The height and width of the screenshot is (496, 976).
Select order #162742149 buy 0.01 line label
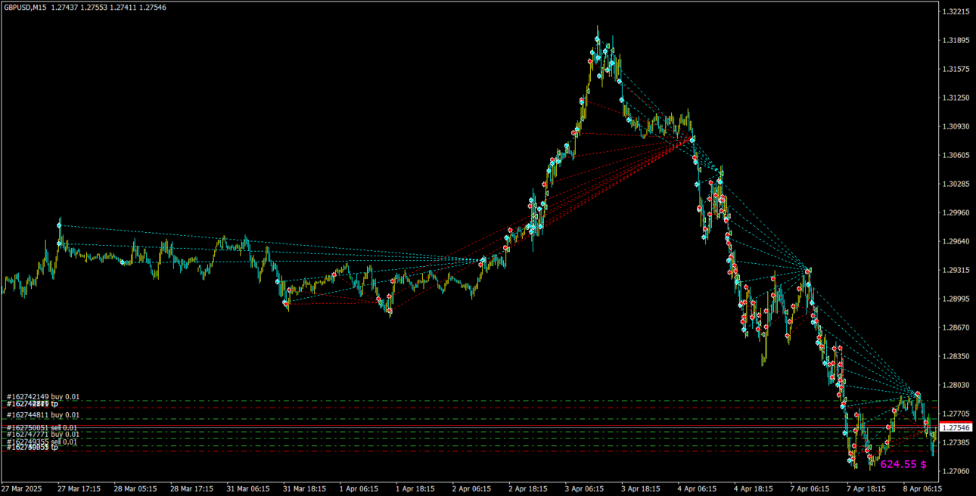tap(43, 396)
